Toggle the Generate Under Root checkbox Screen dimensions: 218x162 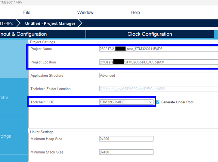pos(158,102)
